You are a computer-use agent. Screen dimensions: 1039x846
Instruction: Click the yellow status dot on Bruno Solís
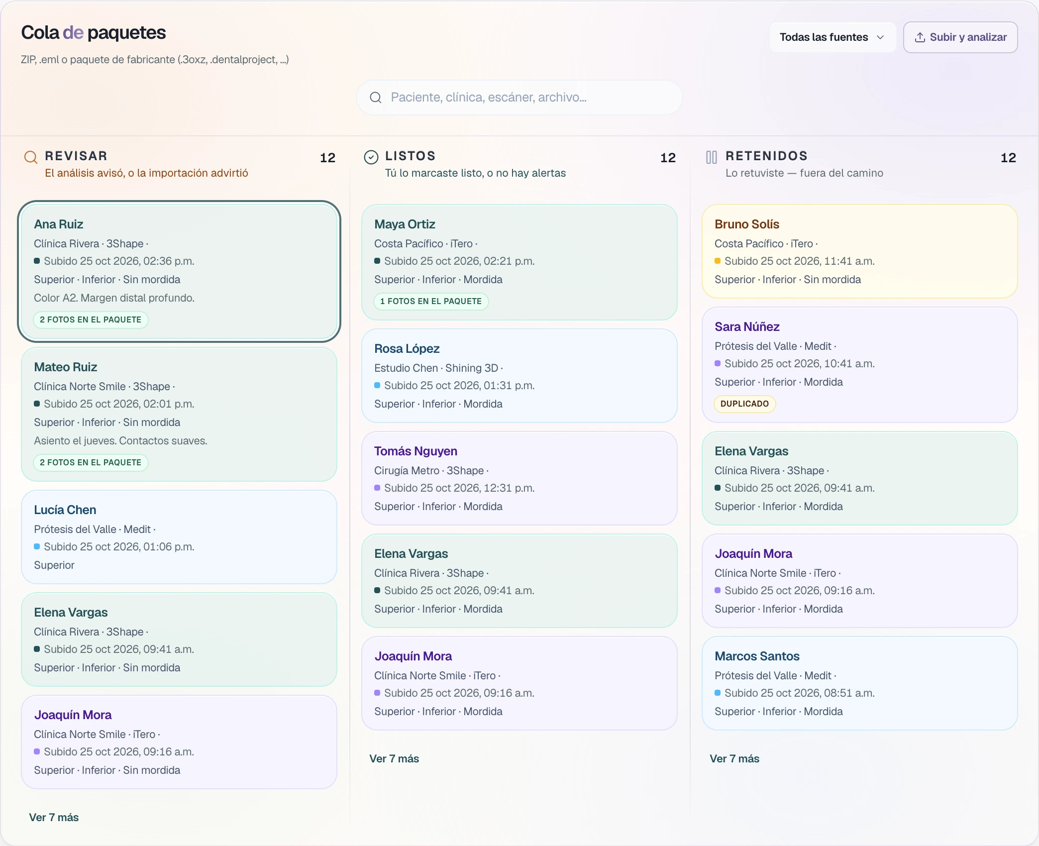coord(718,261)
